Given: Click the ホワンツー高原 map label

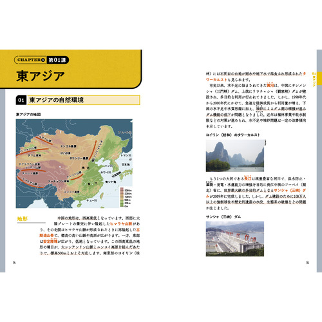Looking at the screenshot, I should tap(79, 158).
